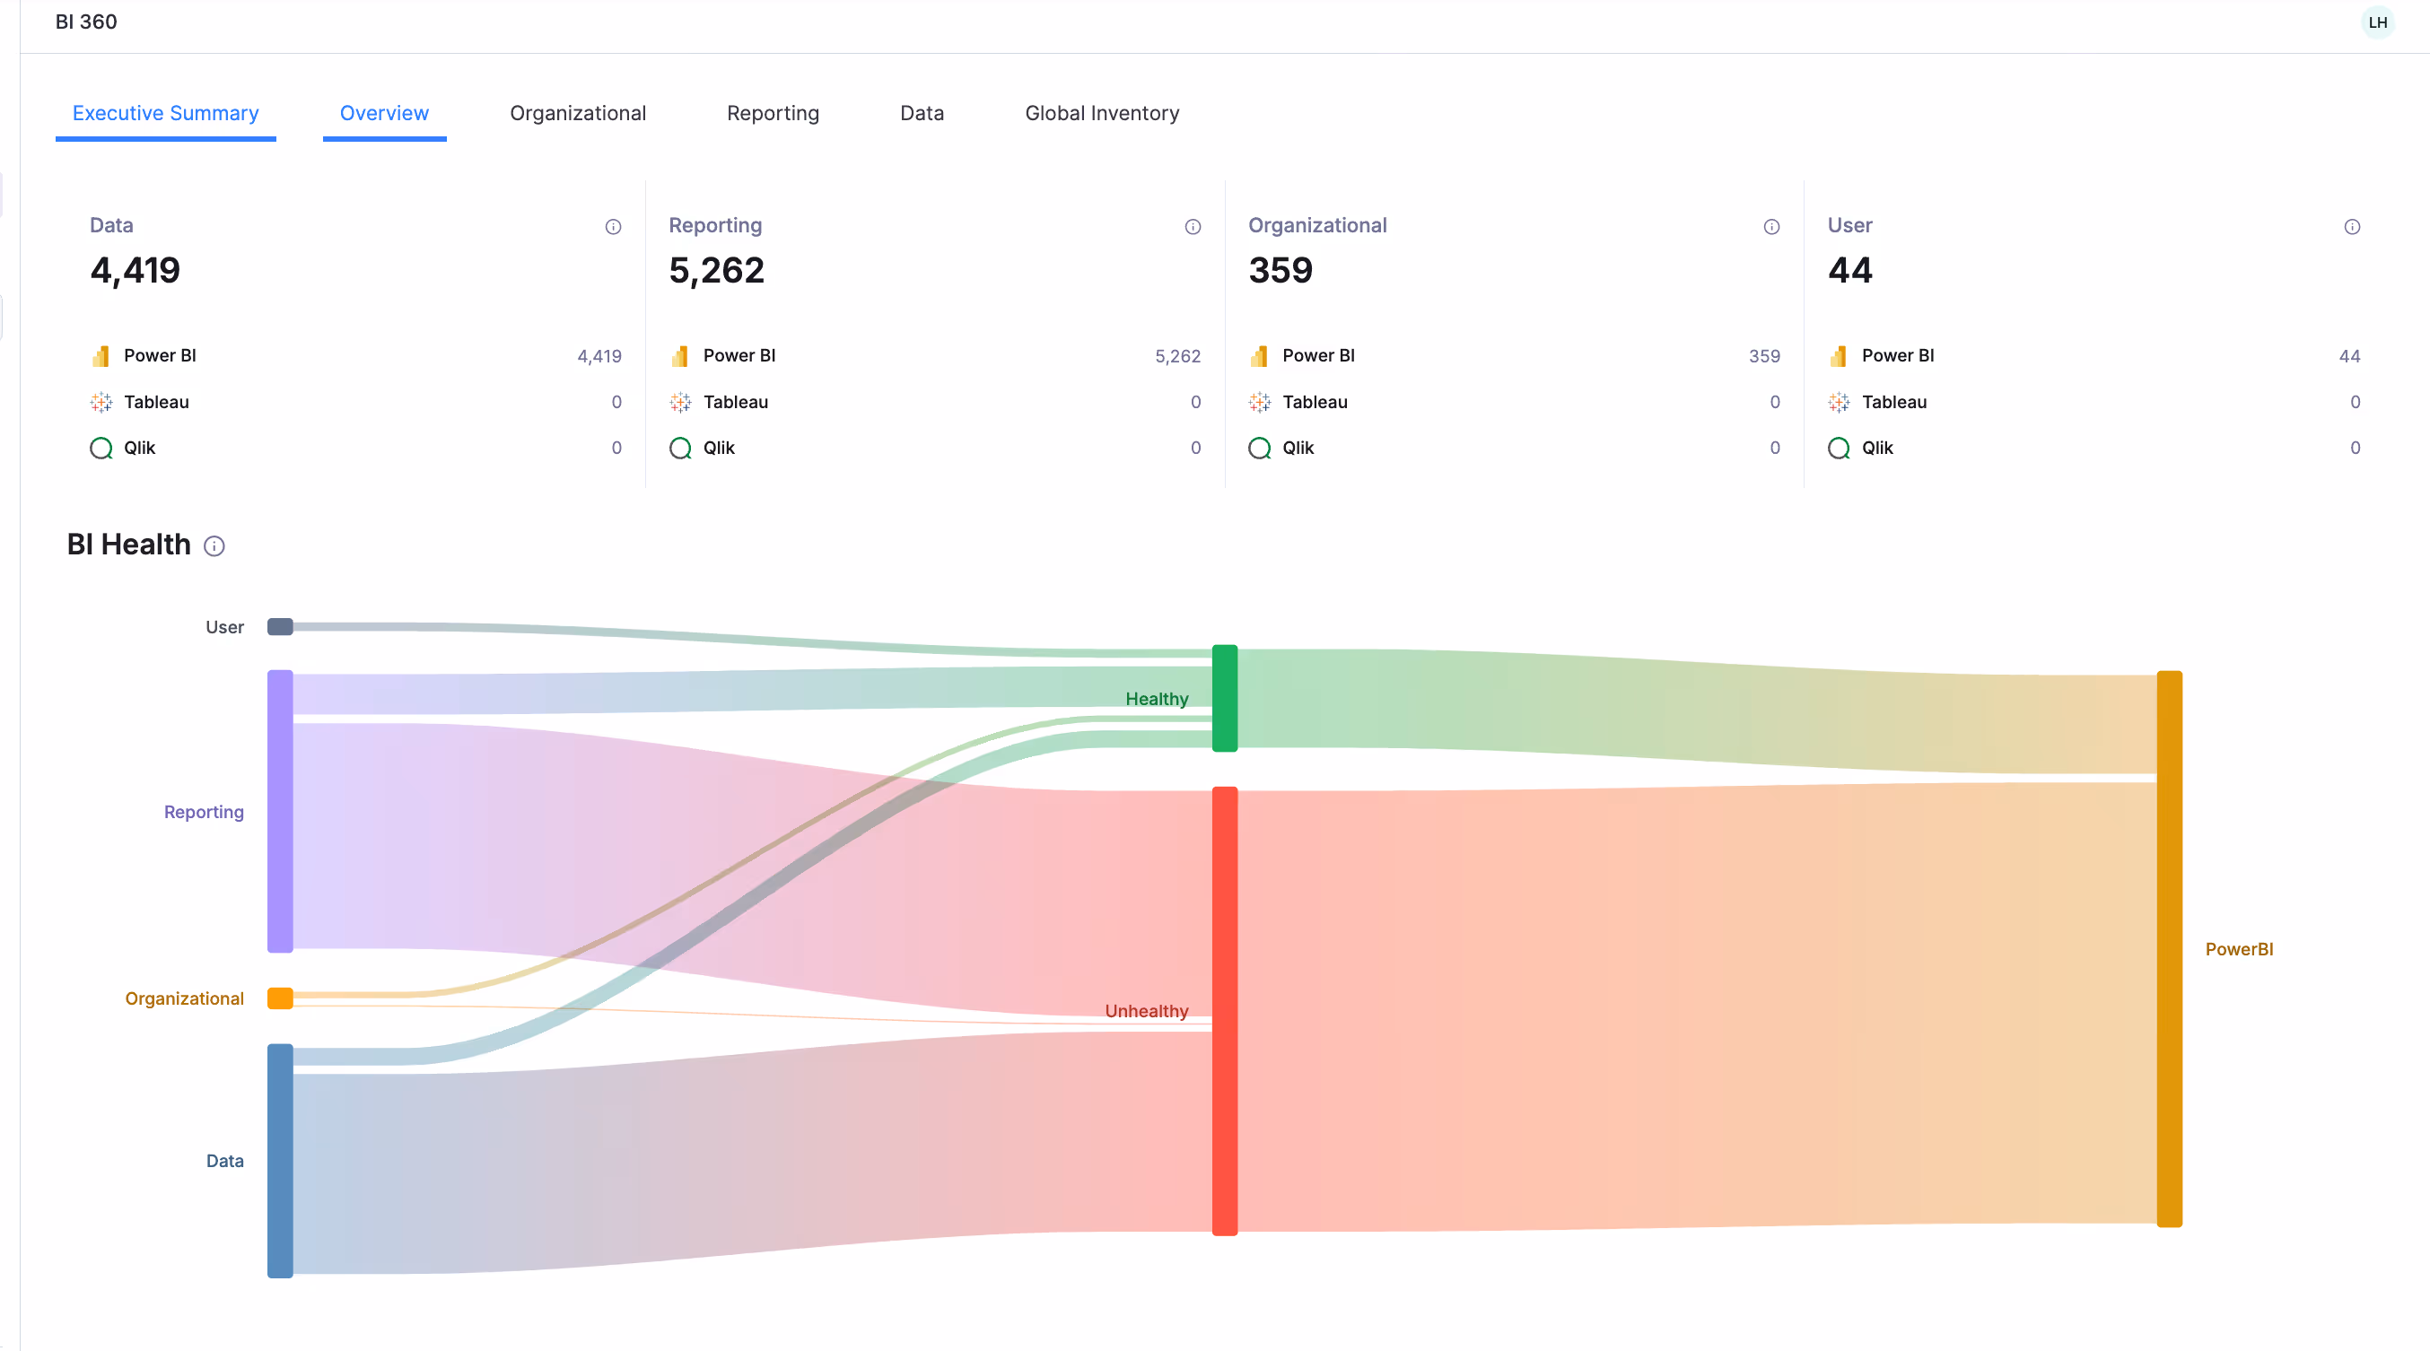Click the BI Health section heading
This screenshot has height=1351, width=2430.
click(x=129, y=545)
